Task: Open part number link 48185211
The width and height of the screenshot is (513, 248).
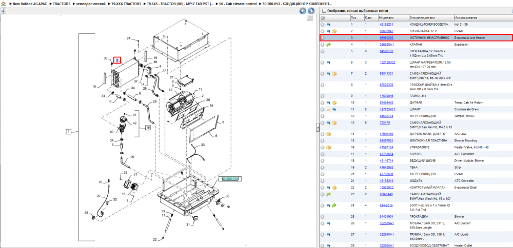Action: [386, 25]
